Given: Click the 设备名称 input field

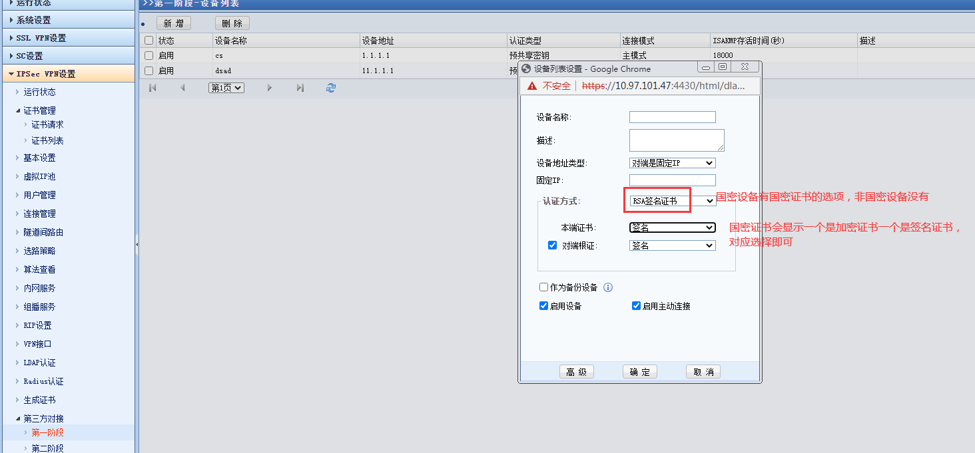Looking at the screenshot, I should click(x=672, y=117).
